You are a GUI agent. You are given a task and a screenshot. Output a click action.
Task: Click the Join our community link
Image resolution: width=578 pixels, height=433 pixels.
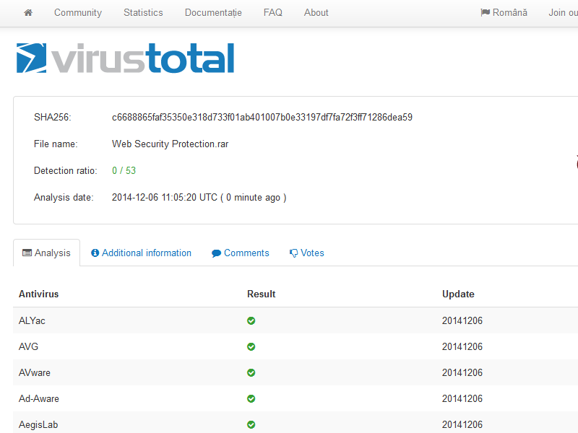(563, 12)
